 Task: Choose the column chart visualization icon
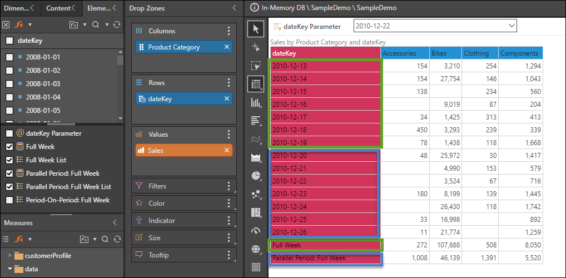coord(256,102)
